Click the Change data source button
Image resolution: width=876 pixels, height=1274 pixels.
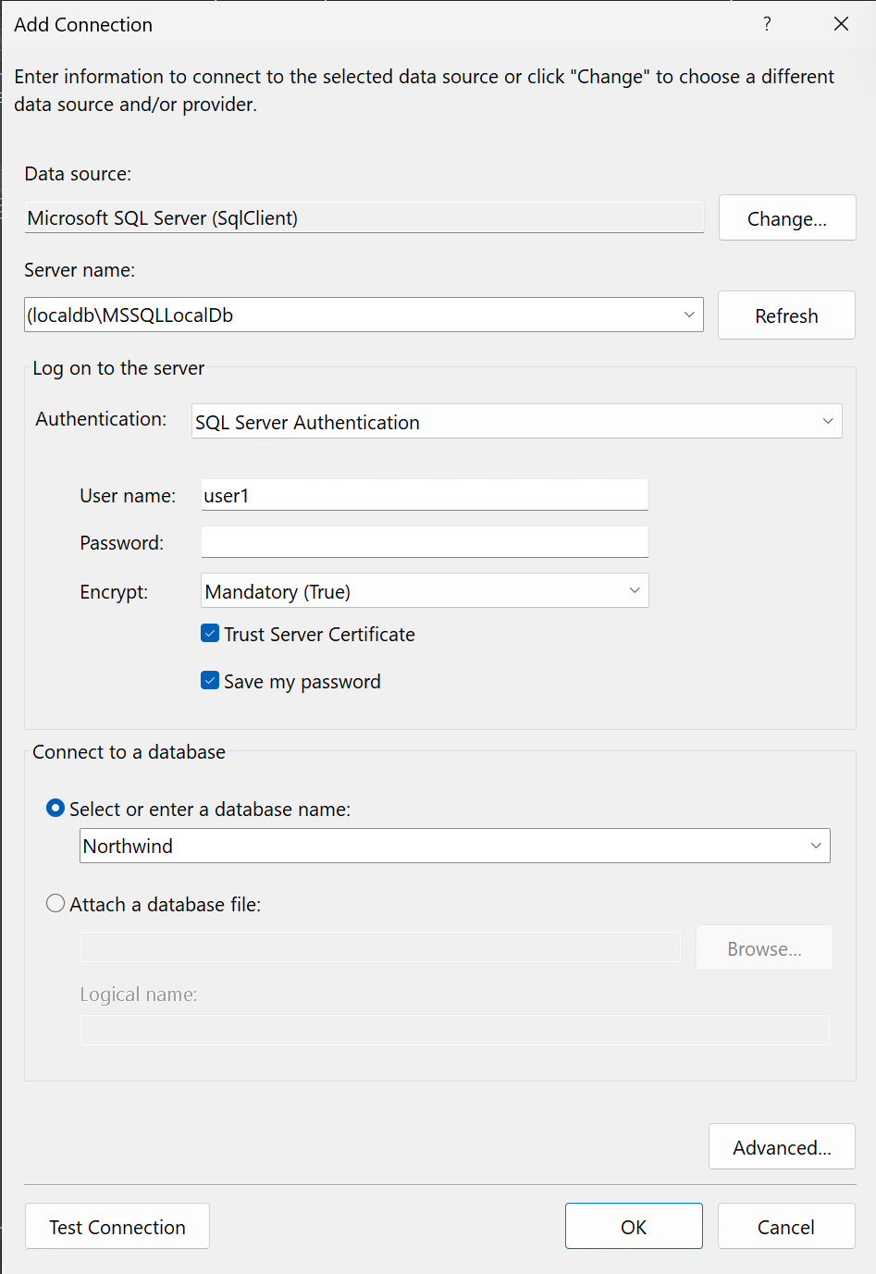[786, 217]
